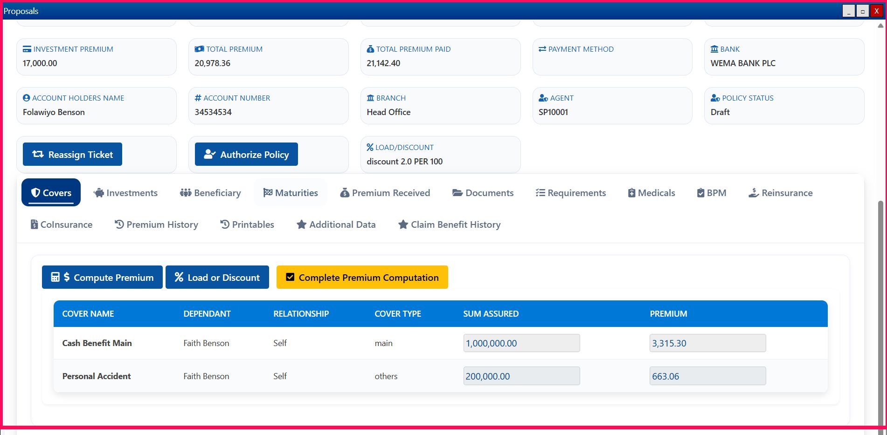Click the checklist Requirements icon
Image resolution: width=887 pixels, height=435 pixels.
tap(541, 193)
